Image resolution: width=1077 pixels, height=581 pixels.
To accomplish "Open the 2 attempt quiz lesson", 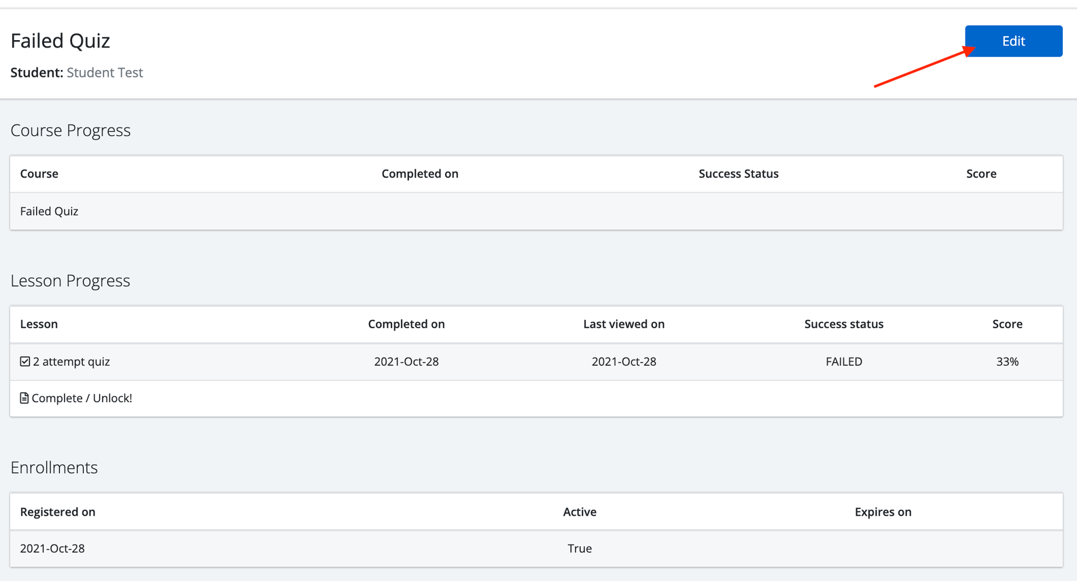I will 71,362.
